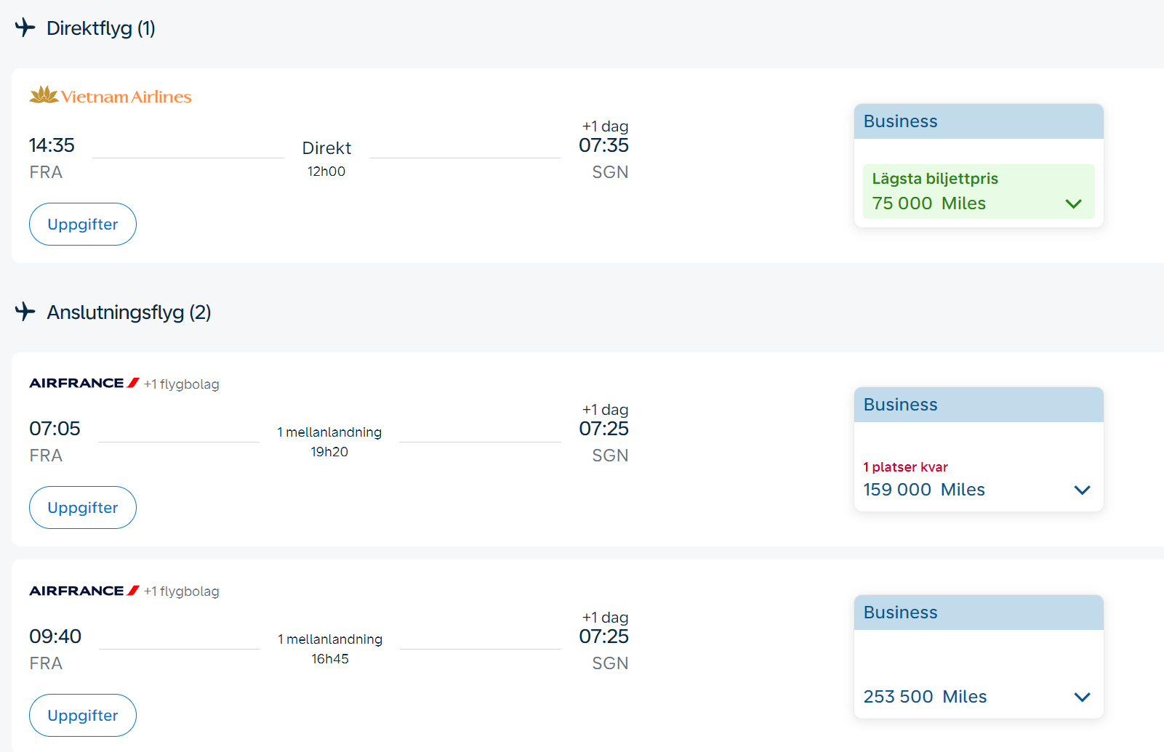The width and height of the screenshot is (1164, 752).
Task: Click the +1 flygbolag label on 09:40 flight
Action: [181, 591]
